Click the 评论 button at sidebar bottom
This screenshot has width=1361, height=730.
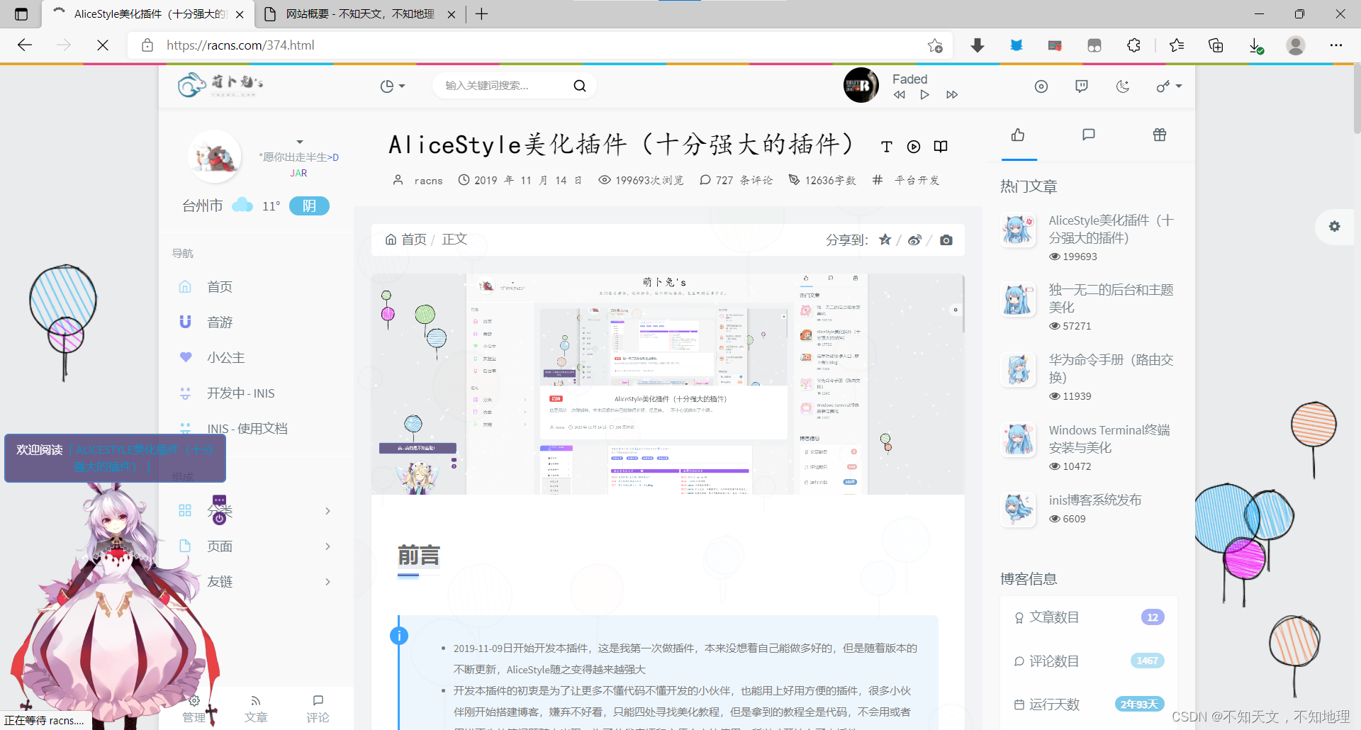pos(318,709)
